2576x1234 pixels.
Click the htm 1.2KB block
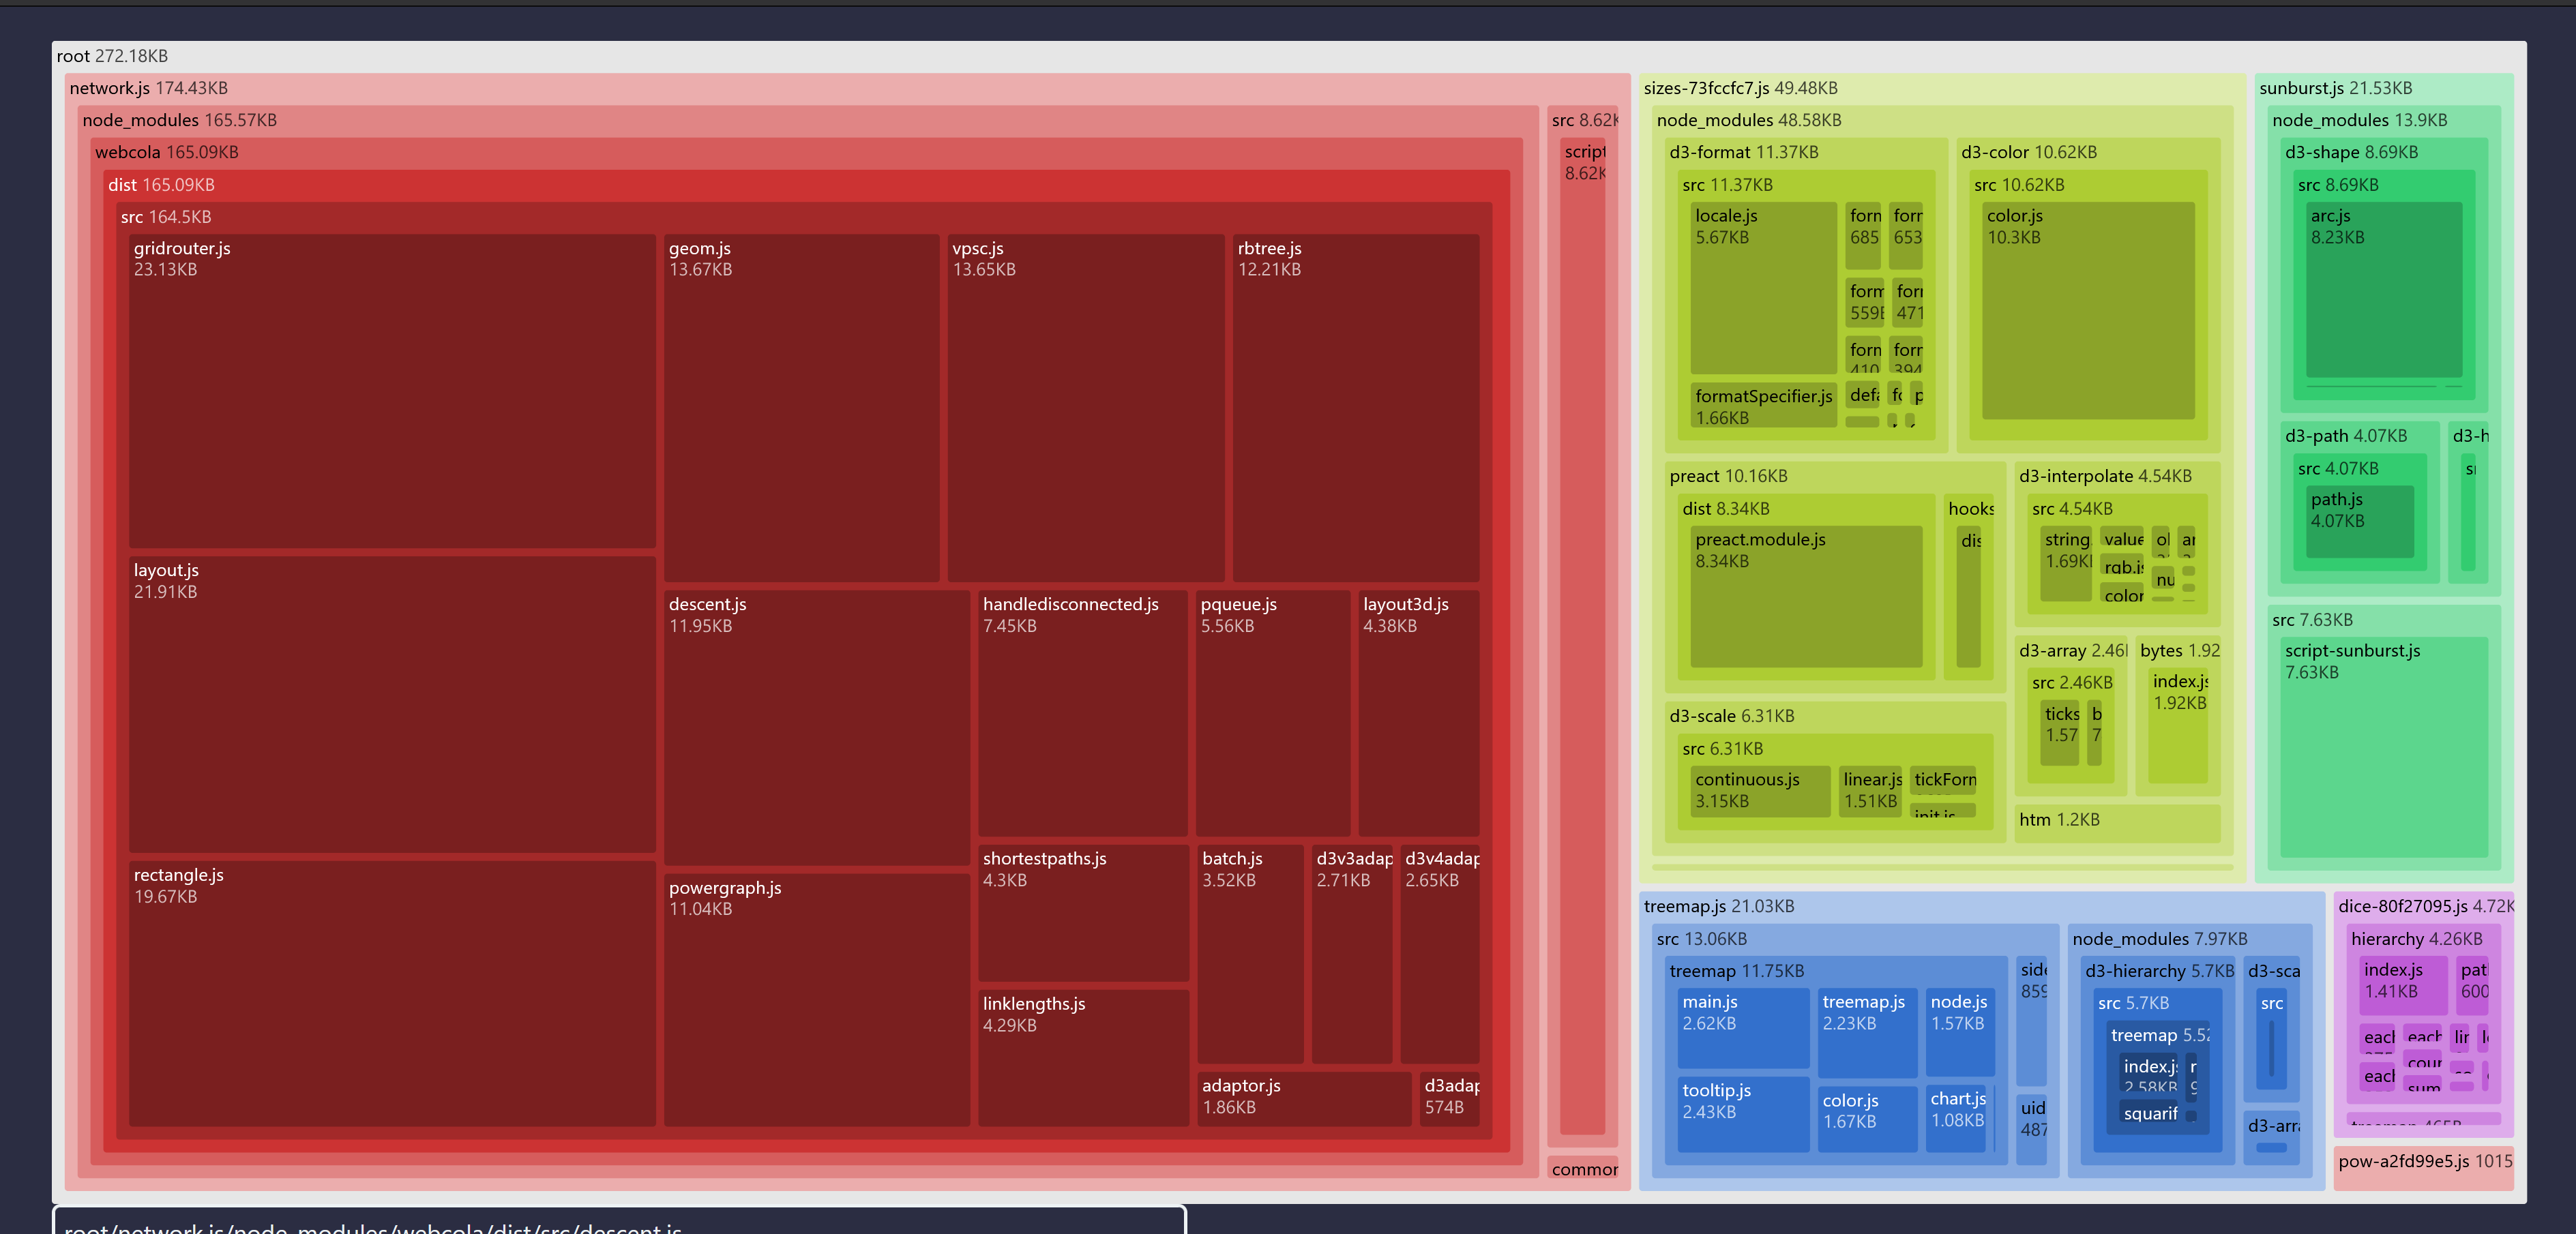[x=2117, y=823]
